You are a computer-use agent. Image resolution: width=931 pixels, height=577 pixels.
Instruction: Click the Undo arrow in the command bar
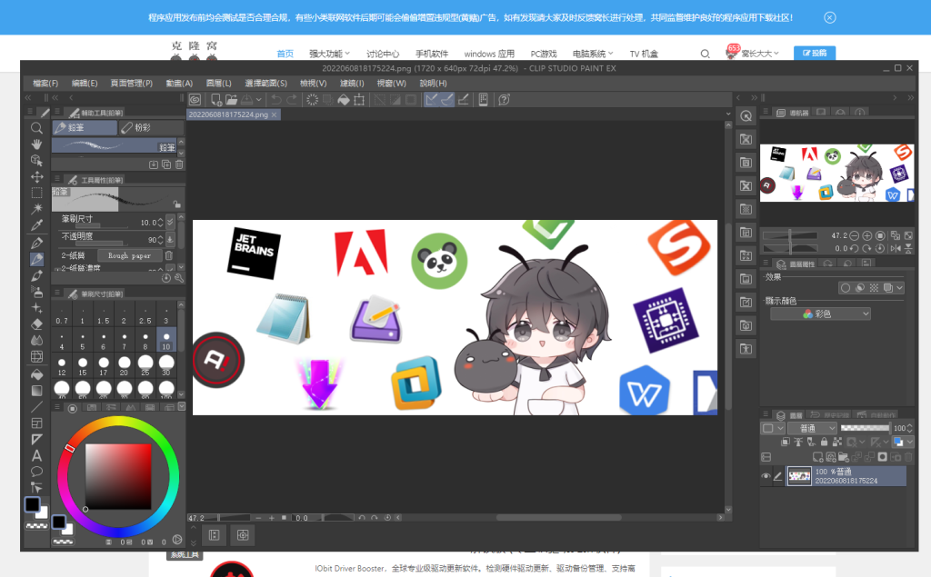pos(276,100)
